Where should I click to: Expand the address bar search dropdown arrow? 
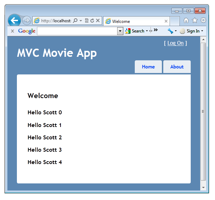click(x=81, y=21)
